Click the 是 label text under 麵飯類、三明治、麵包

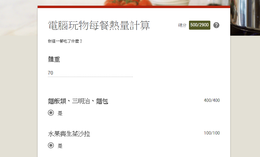click(60, 113)
